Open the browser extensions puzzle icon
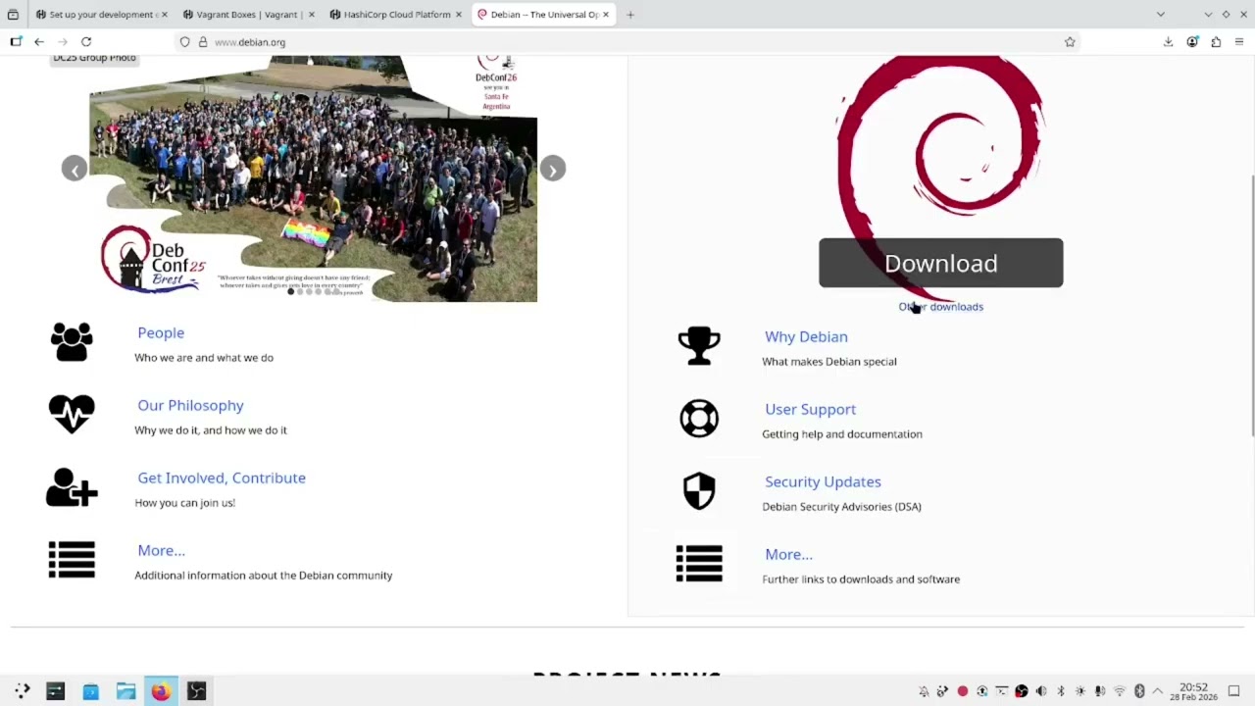 coord(1216,42)
